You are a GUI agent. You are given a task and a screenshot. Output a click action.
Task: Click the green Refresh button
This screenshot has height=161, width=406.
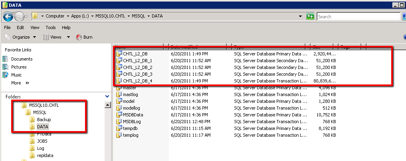click(310, 16)
